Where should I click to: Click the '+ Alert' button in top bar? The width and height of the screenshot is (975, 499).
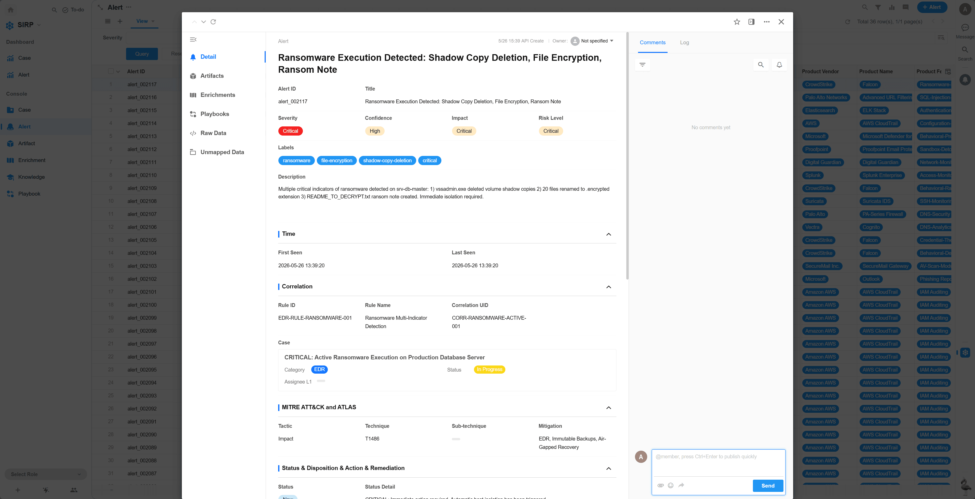(932, 7)
